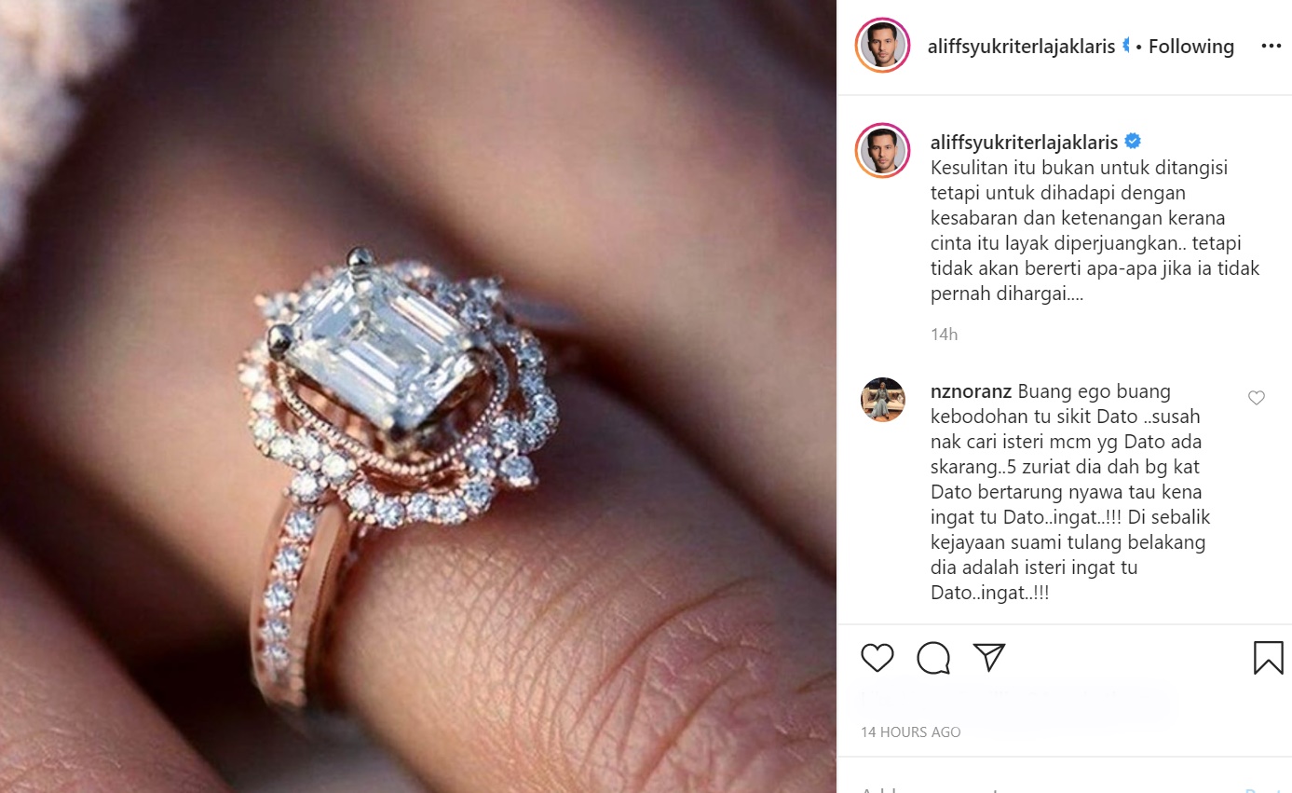
Task: Click caption author profile avatar
Action: click(x=882, y=150)
